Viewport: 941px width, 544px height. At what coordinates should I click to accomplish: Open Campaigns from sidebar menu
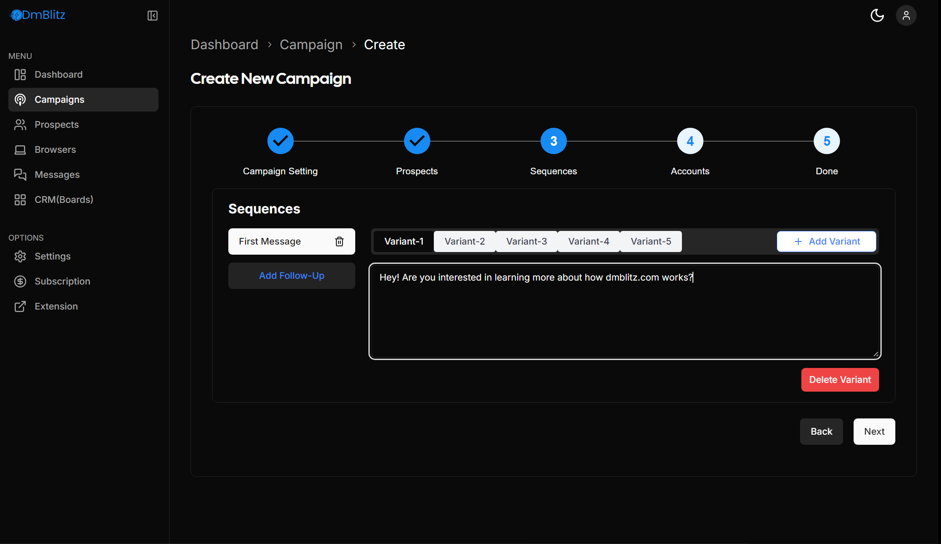pos(83,100)
